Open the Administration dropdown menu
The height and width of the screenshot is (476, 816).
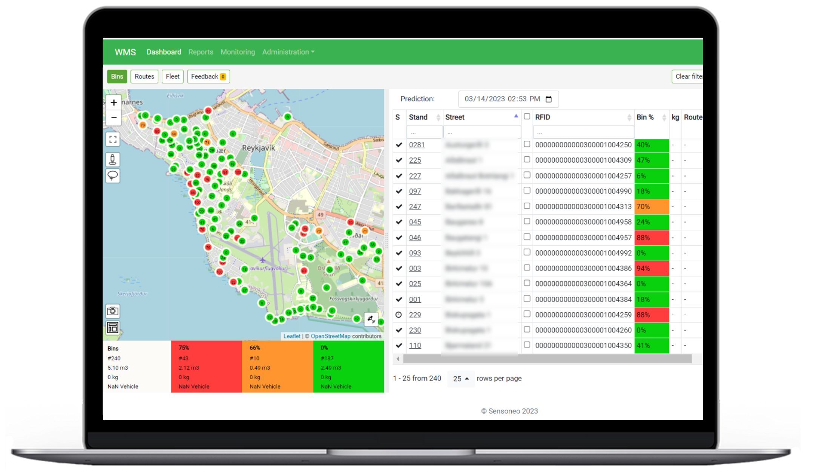[288, 52]
